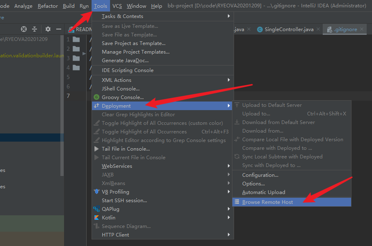Open the Tools menu
This screenshot has width=372, height=246.
pyautogui.click(x=101, y=6)
